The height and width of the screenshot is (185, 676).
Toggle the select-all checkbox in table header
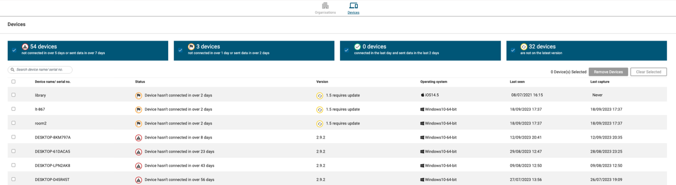[x=14, y=82]
